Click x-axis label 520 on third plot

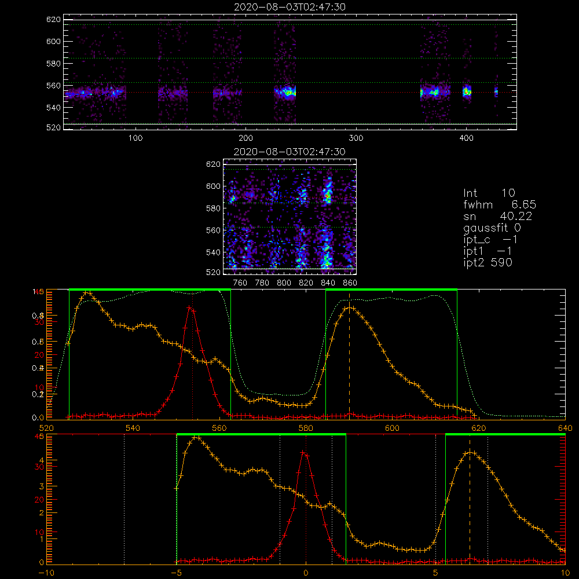pyautogui.click(x=46, y=428)
